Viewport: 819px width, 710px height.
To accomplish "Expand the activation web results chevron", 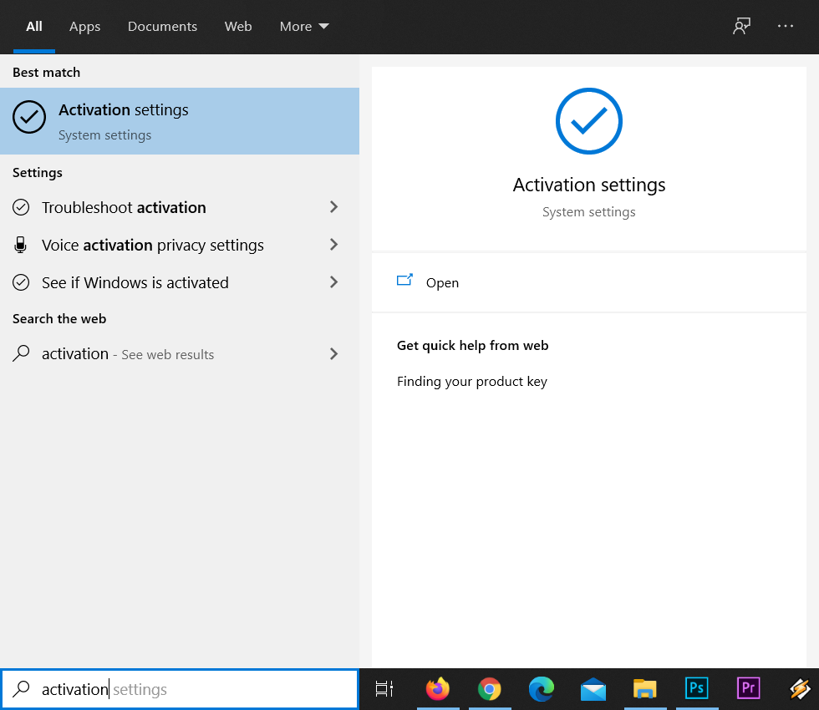I will point(333,354).
